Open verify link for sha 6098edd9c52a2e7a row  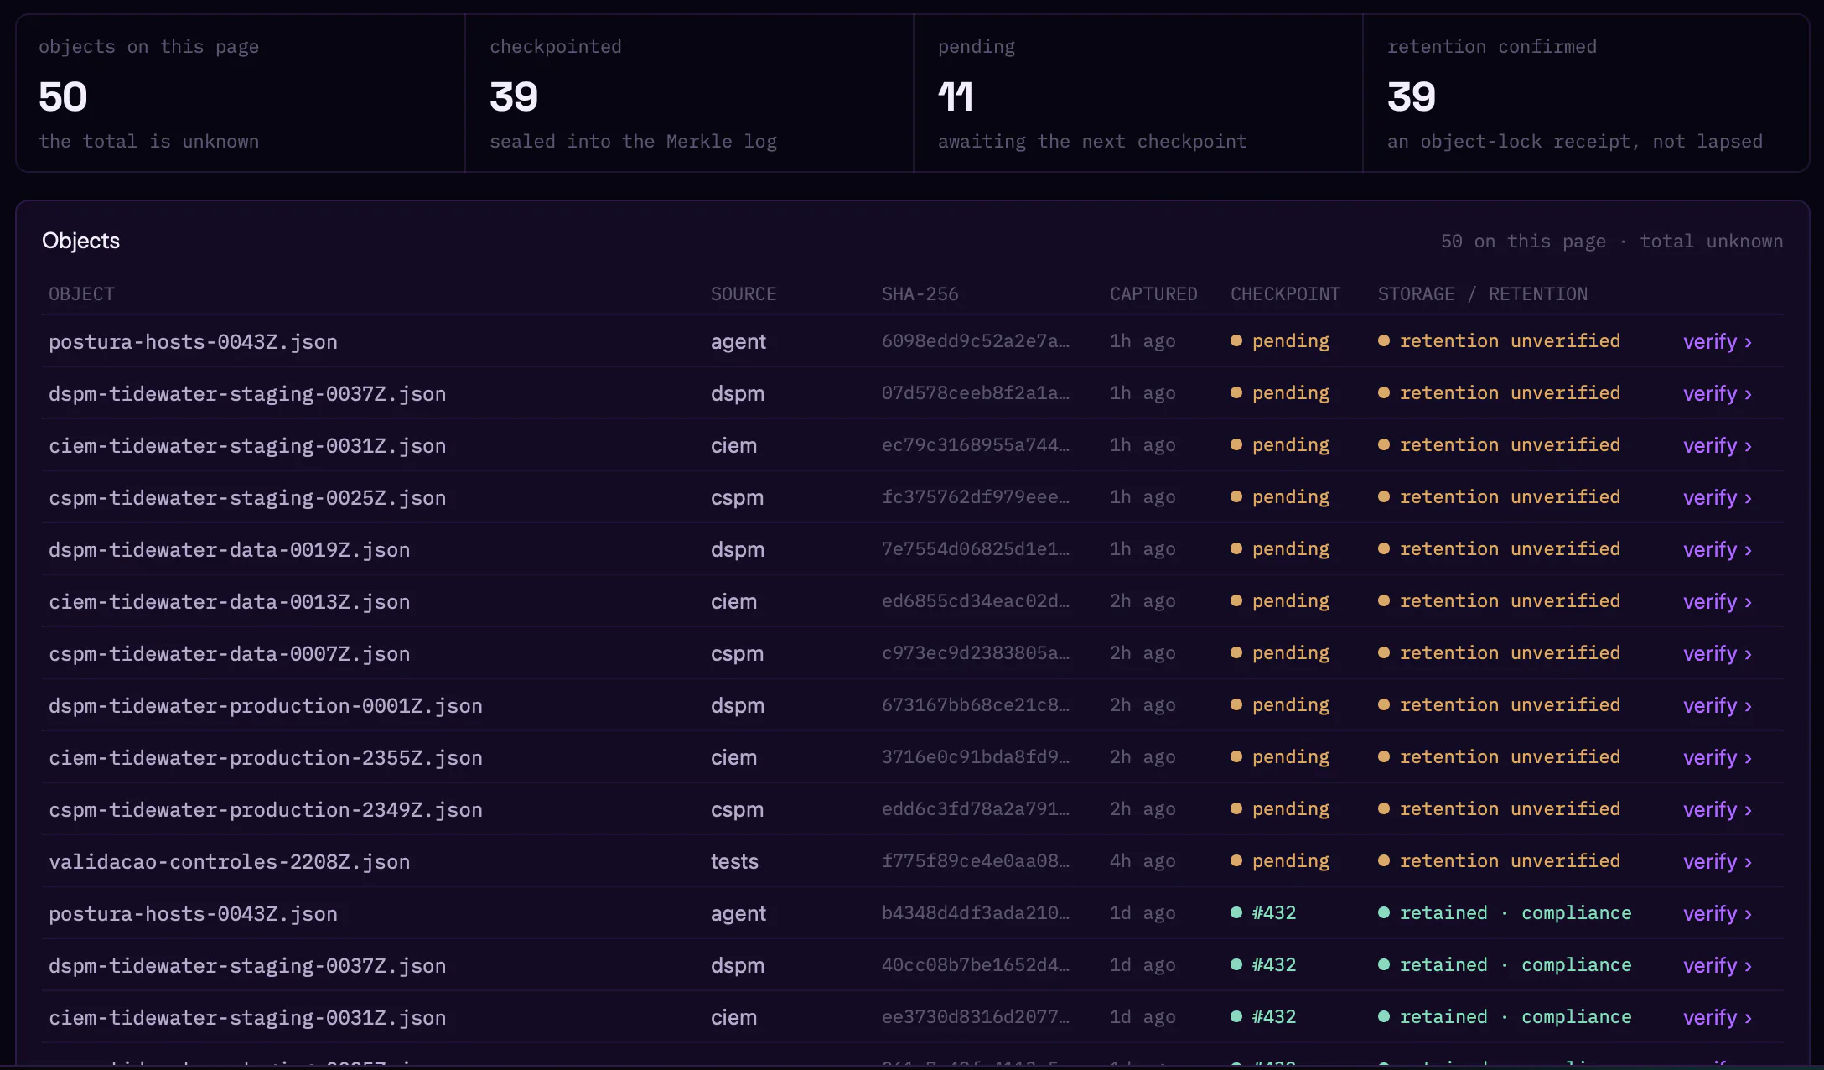1717,341
